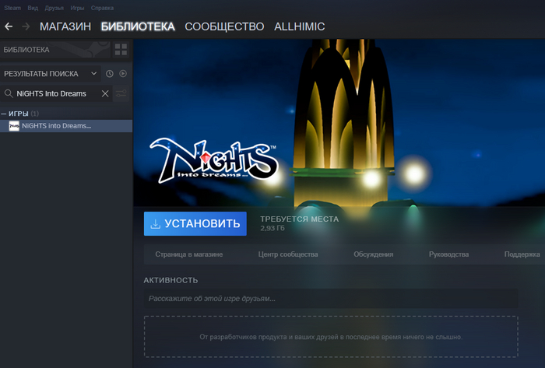This screenshot has height=368, width=545.
Task: Open СООБЩЕСТВО tab
Action: [x=224, y=26]
